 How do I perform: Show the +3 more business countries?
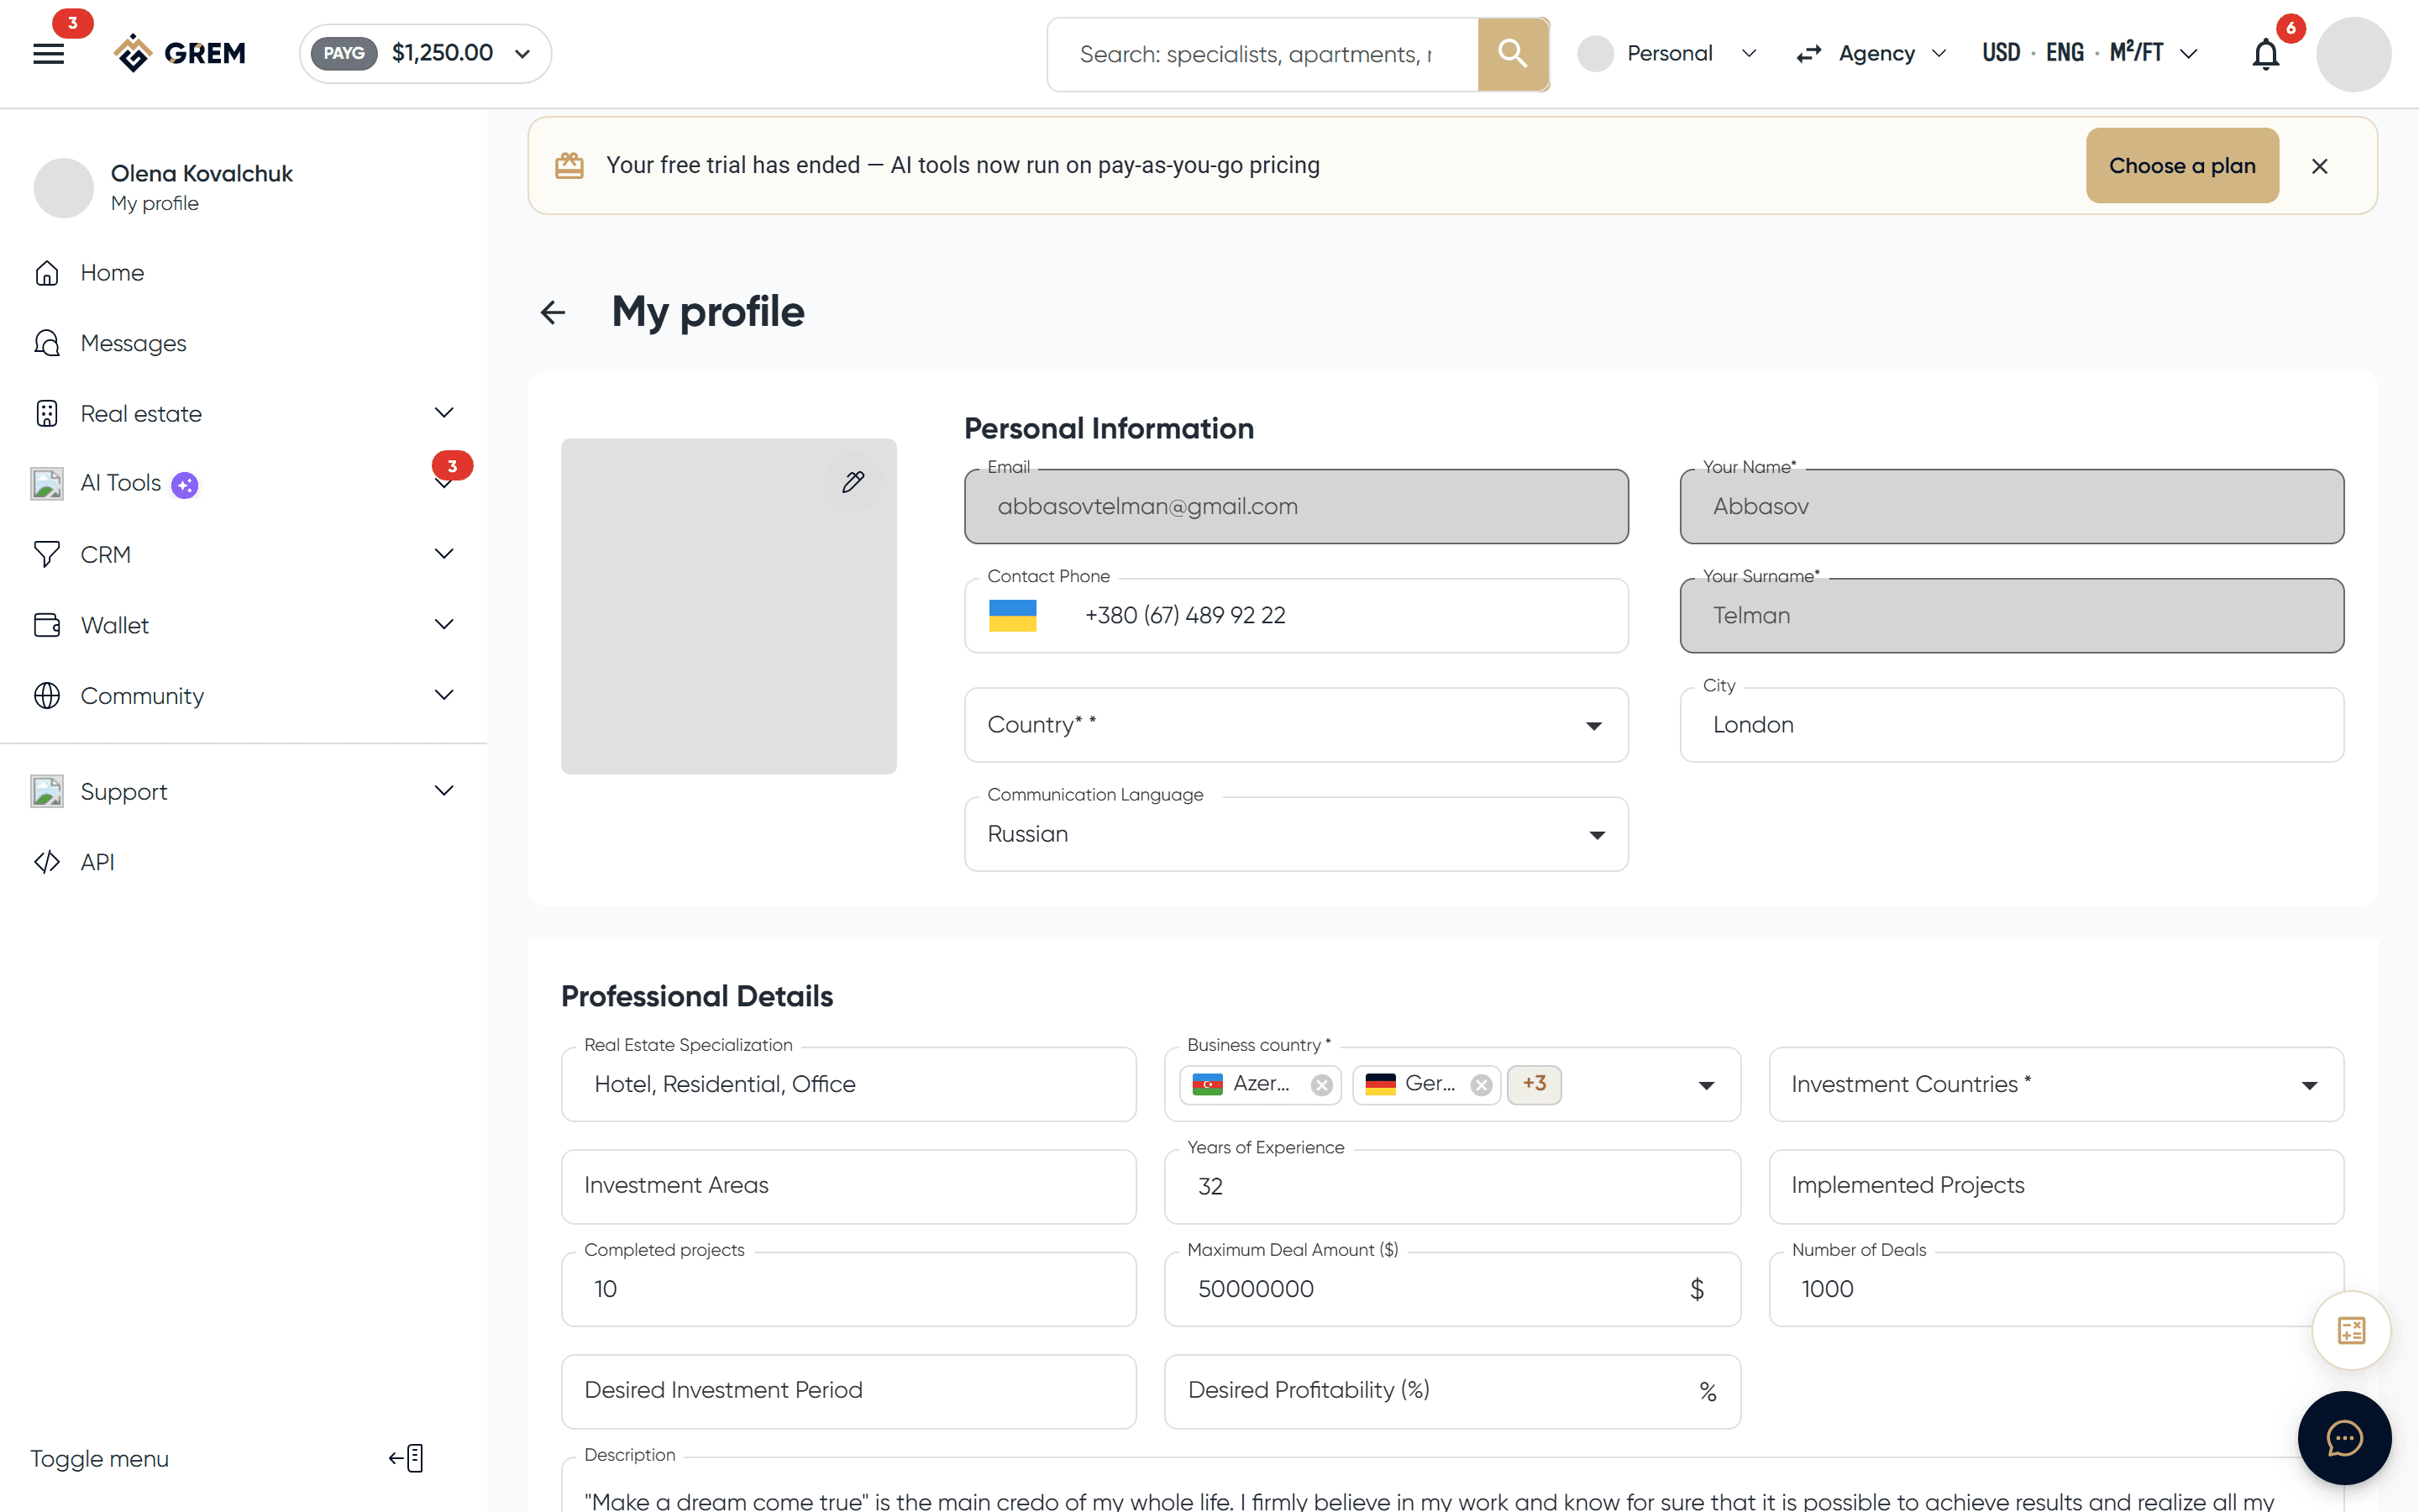tap(1534, 1084)
